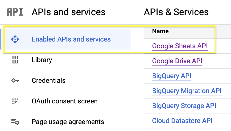Image resolution: width=231 pixels, height=131 pixels.
Task: Click the APIs and services sidebar title
Action: [x=69, y=12]
